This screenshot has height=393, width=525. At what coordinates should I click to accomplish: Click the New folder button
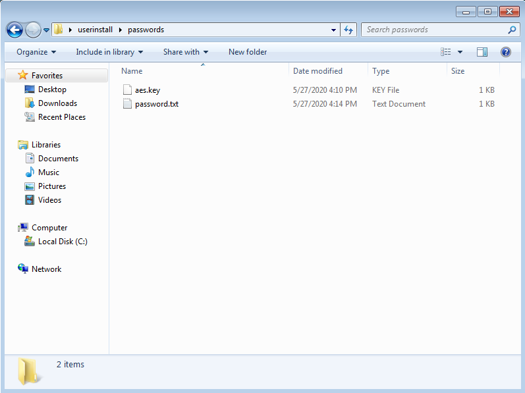[248, 52]
